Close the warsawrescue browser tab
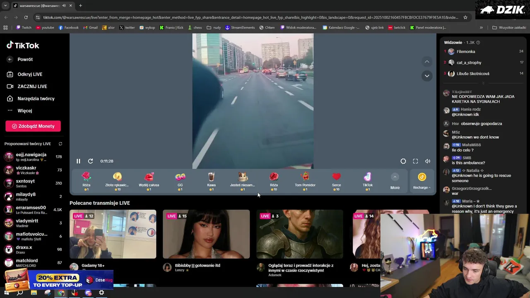This screenshot has height=298, width=530. (71, 6)
